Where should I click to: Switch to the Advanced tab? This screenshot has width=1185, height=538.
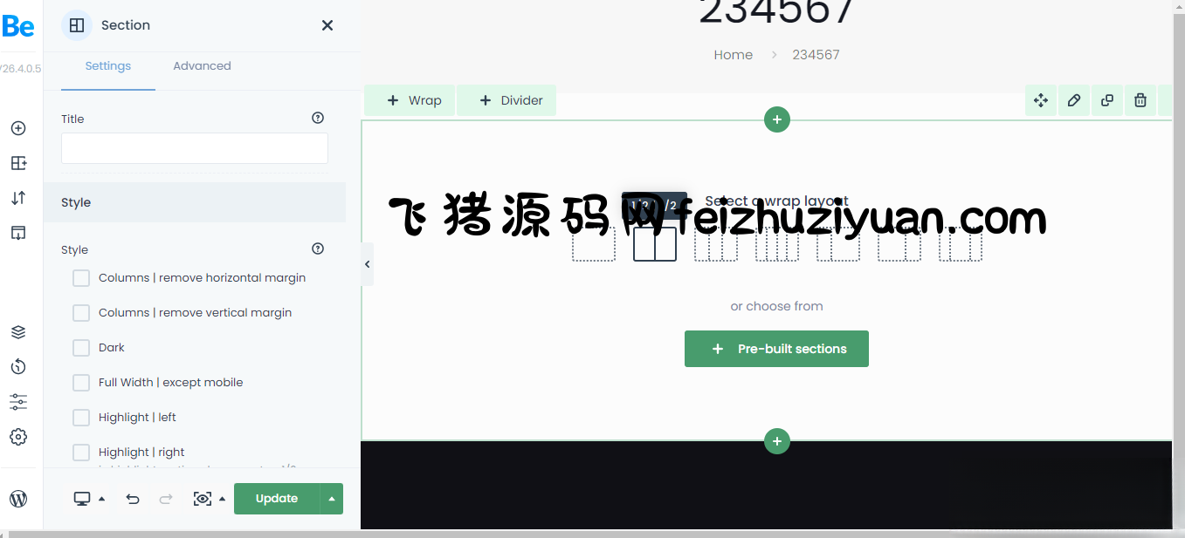[202, 65]
